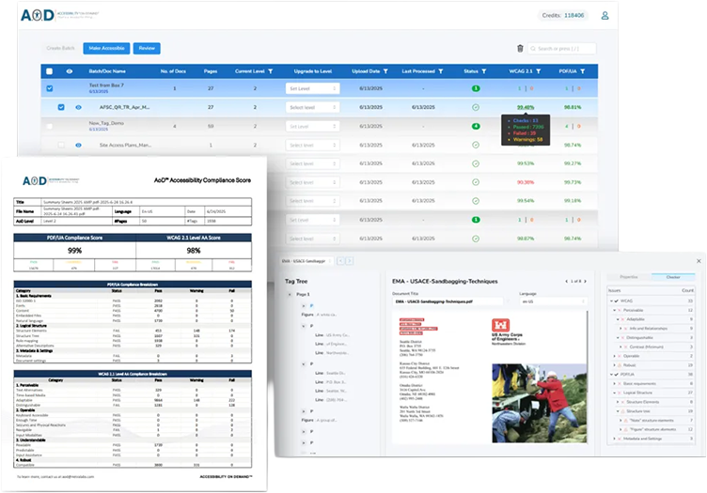This screenshot has width=707, height=493.
Task: Close the tag tree editor dialog
Action: coord(698,260)
